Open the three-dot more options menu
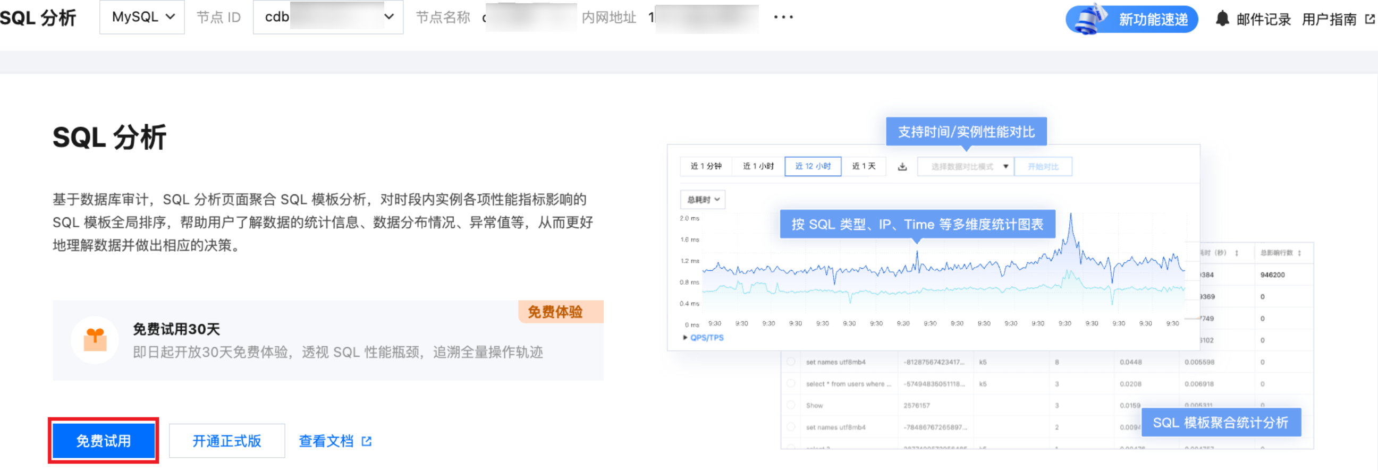 (x=783, y=17)
